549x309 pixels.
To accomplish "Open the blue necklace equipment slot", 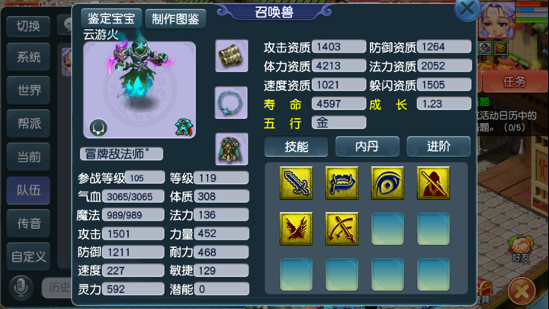I will coord(231,103).
